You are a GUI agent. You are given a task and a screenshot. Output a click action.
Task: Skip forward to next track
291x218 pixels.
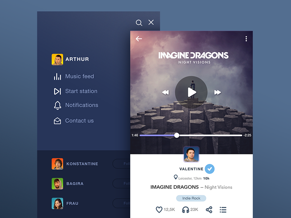[x=218, y=92]
